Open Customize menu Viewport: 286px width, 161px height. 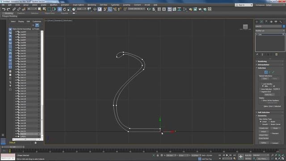[115, 5]
